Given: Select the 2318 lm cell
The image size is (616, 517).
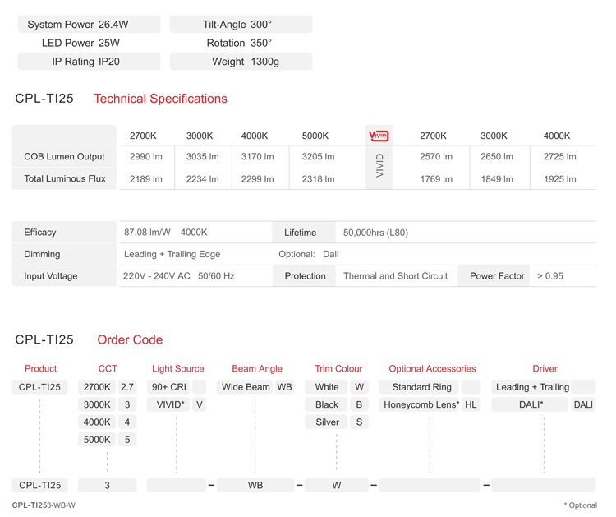Looking at the screenshot, I should (x=318, y=179).
